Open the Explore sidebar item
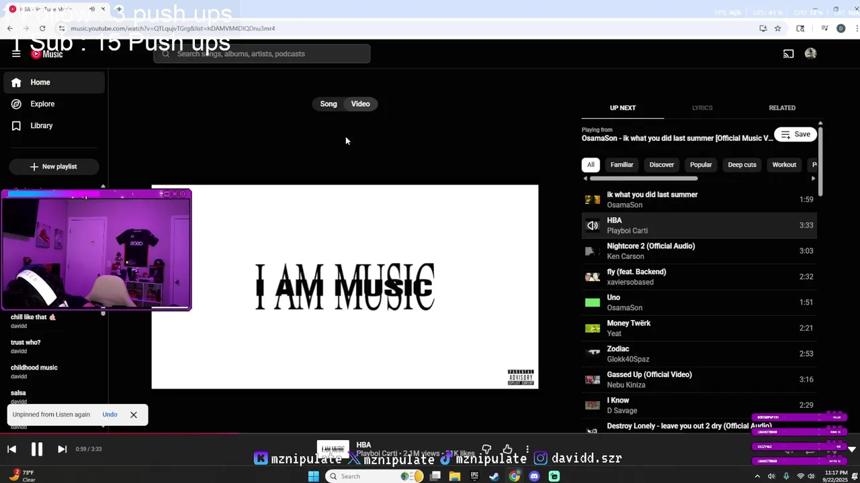The width and height of the screenshot is (860, 483). coord(54,104)
